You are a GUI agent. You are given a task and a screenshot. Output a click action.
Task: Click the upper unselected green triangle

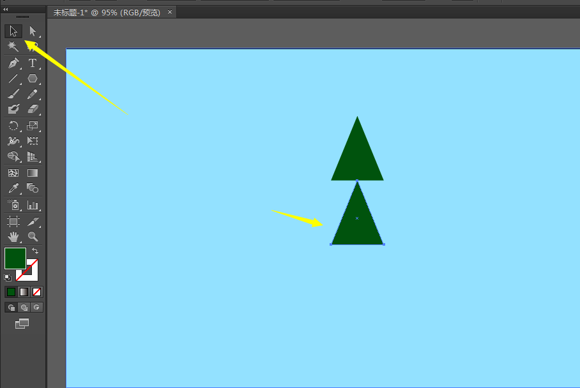357,157
